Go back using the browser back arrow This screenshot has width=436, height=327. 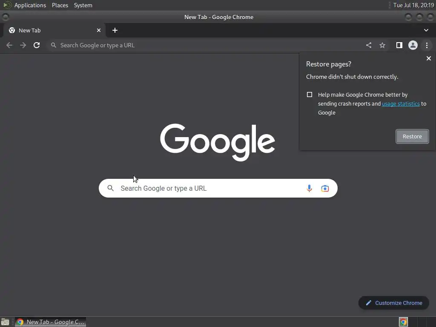[9, 45]
